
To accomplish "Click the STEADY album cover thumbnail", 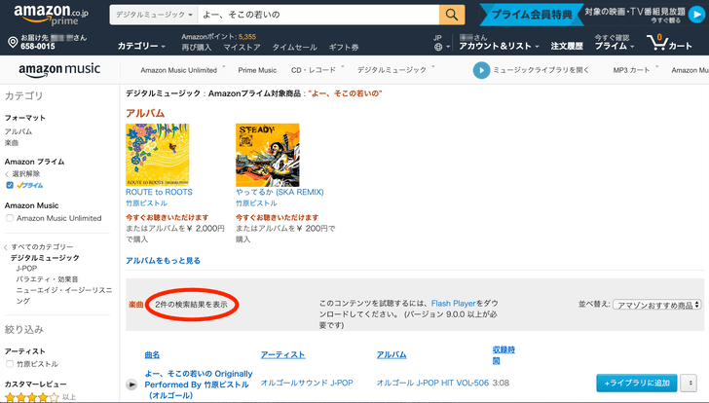I will click(x=267, y=155).
